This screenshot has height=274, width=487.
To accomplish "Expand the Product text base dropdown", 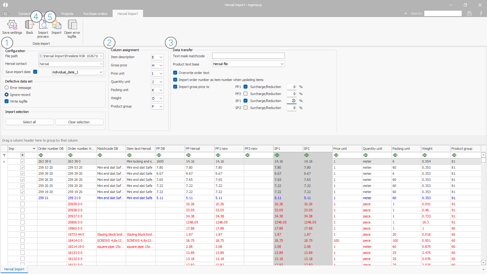I will pos(282,64).
